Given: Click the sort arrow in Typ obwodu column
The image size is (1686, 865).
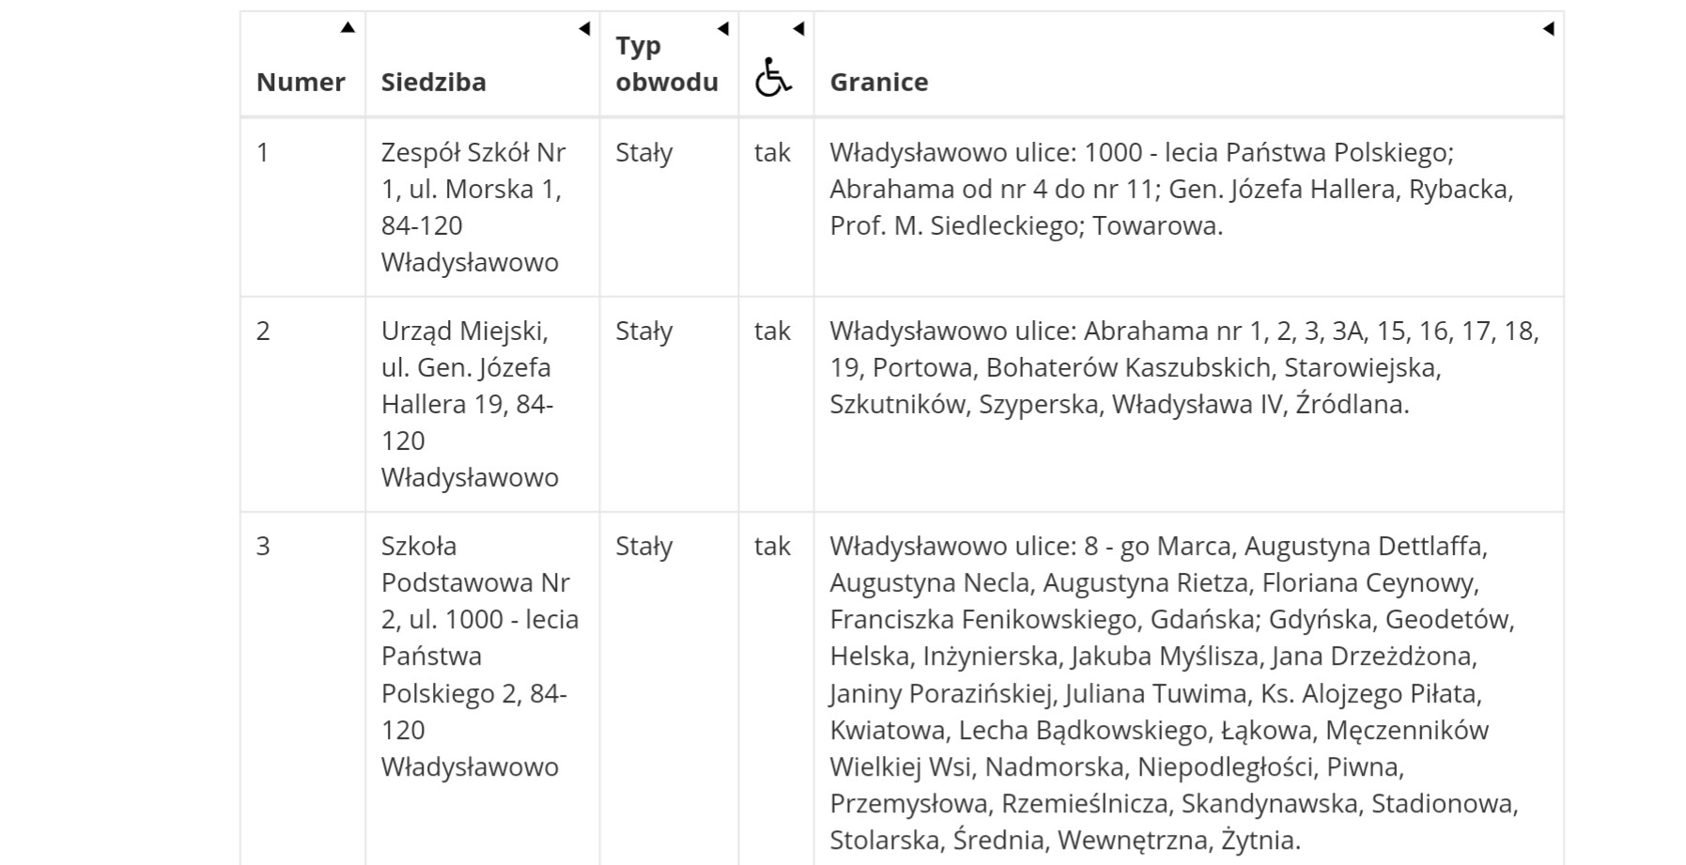Looking at the screenshot, I should point(722,28).
